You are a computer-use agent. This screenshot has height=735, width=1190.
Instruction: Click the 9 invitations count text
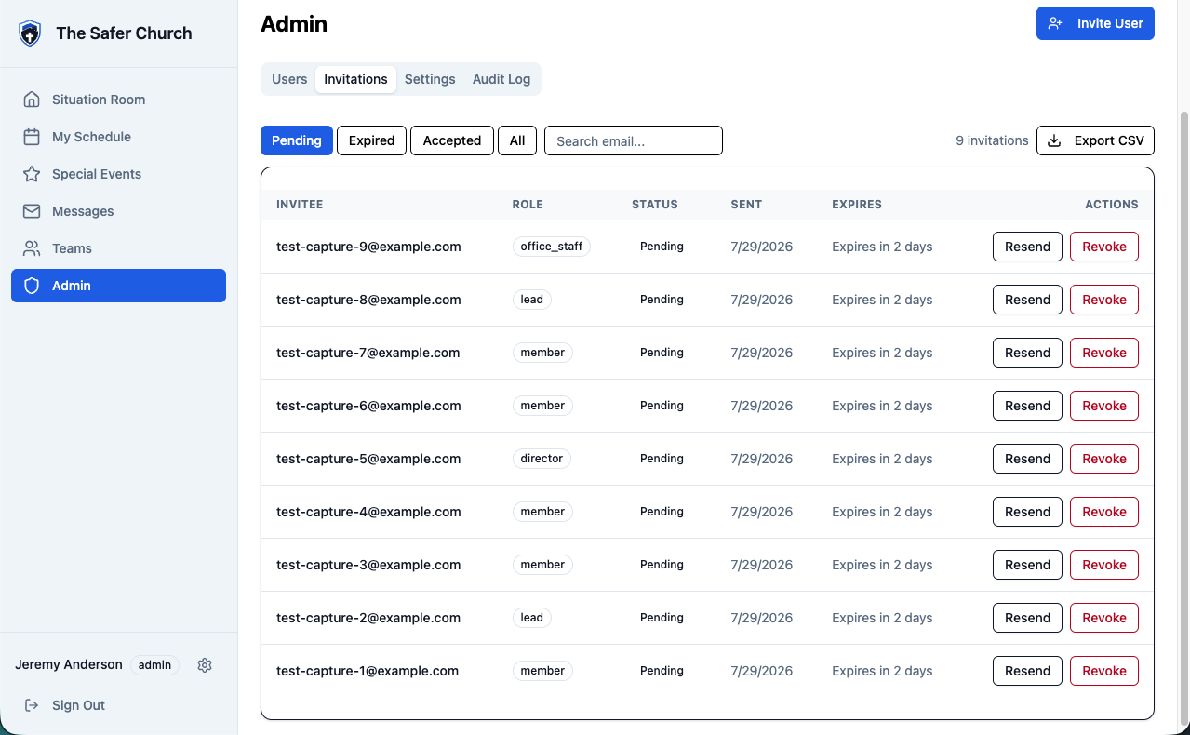coord(992,140)
